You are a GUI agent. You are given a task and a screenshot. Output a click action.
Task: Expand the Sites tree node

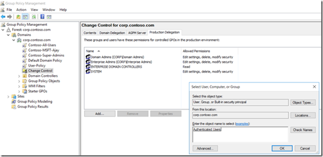point(8,96)
